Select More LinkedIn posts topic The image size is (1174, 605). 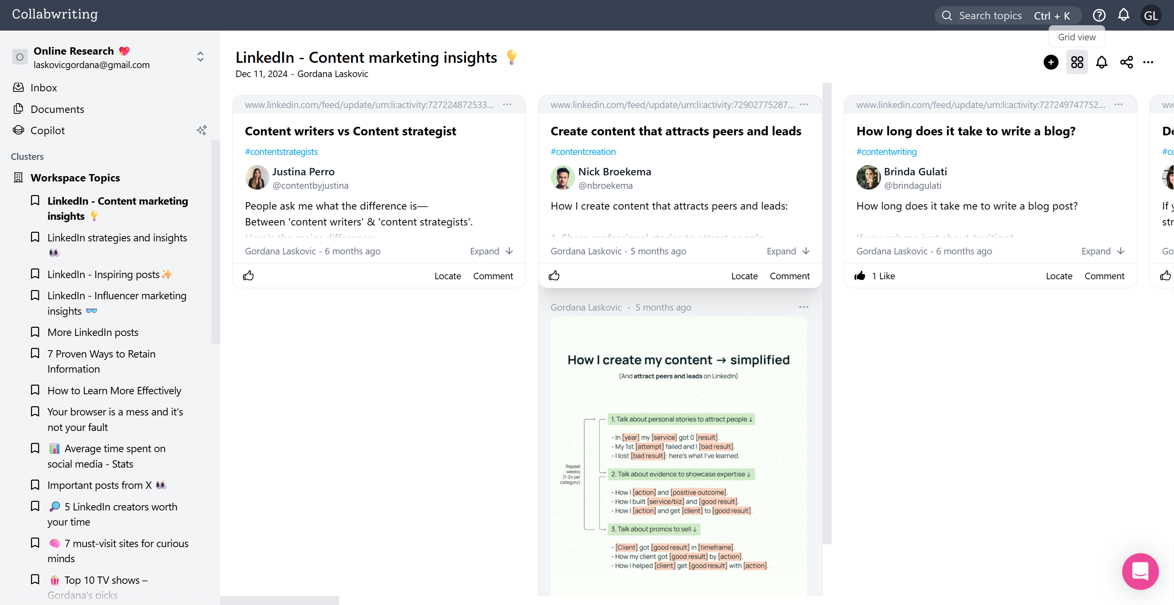point(93,332)
